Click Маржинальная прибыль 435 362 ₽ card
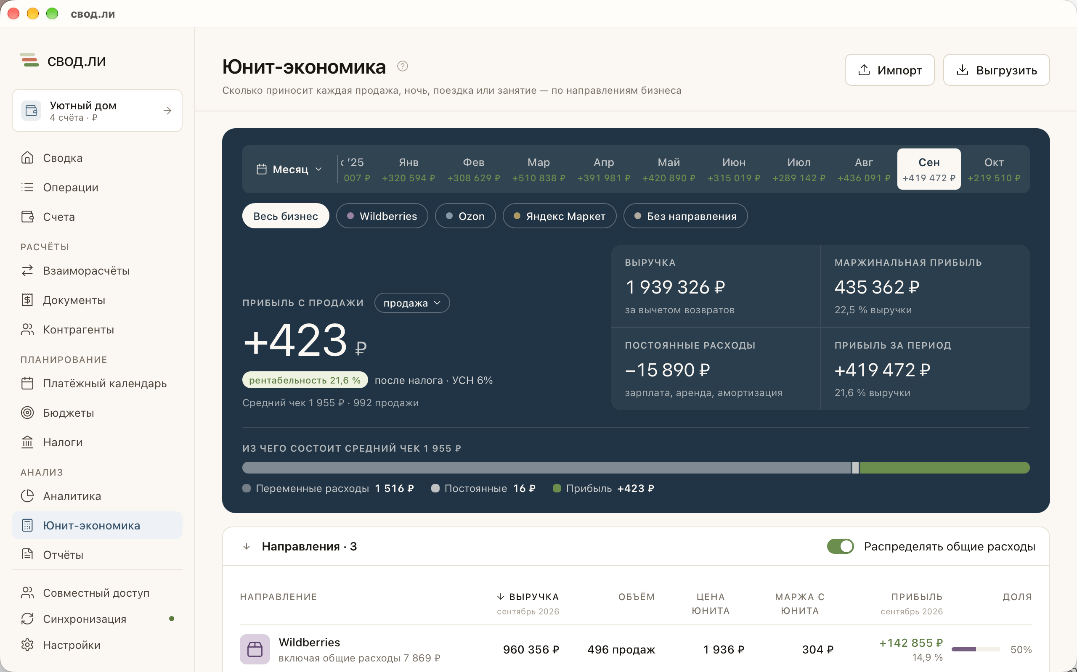Viewport: 1077px width, 672px height. 926,286
